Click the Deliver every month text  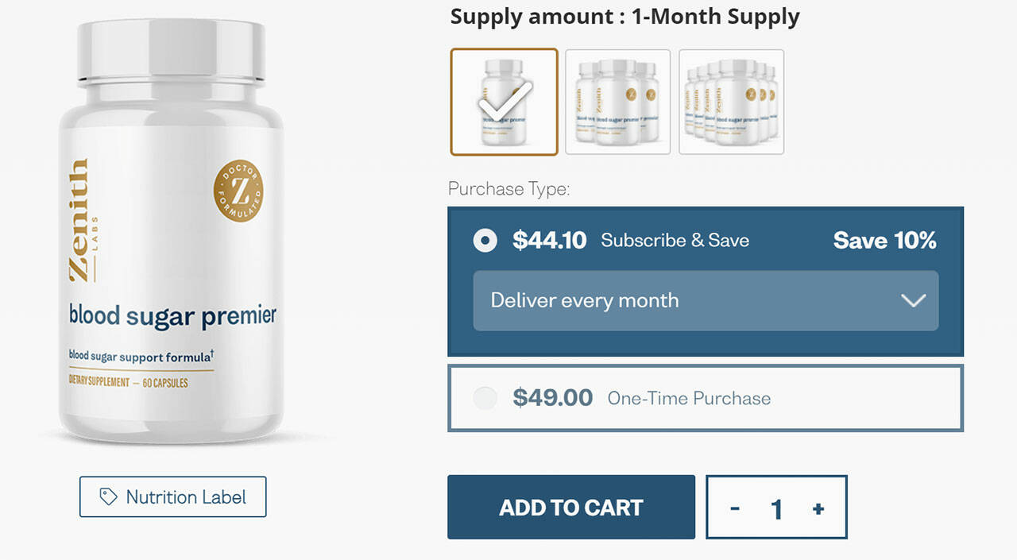(585, 300)
